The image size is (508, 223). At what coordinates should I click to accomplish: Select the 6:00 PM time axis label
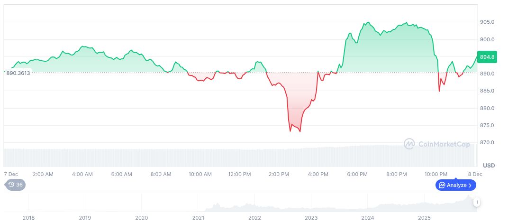click(357, 174)
